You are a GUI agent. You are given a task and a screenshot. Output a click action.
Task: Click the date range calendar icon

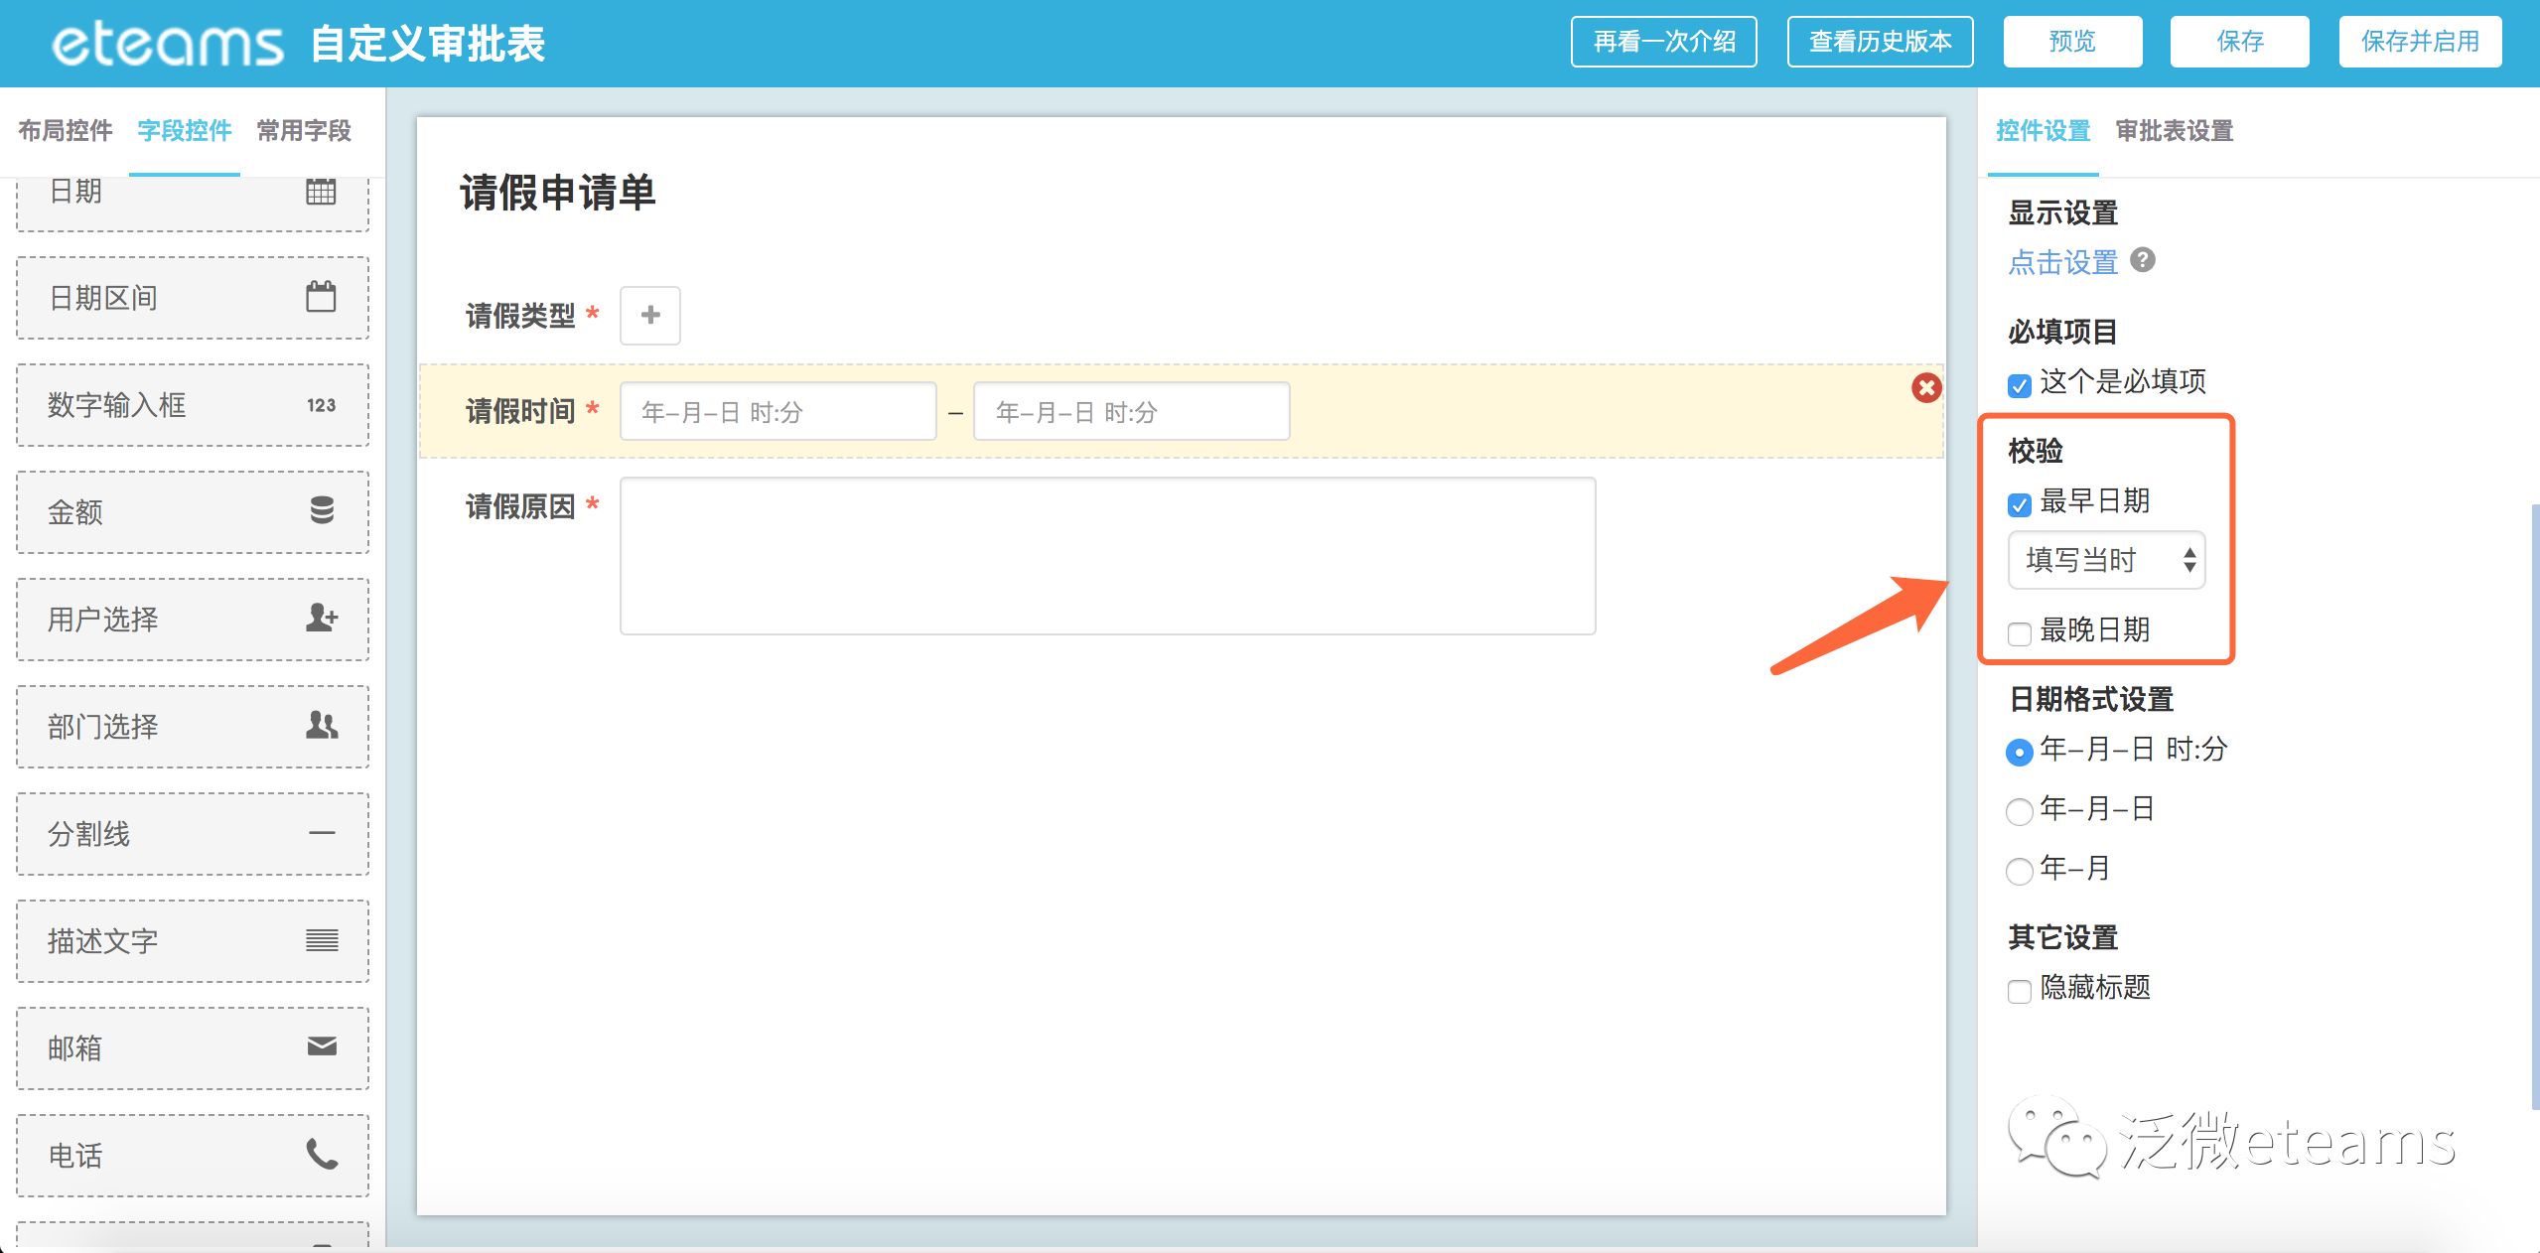click(x=321, y=297)
